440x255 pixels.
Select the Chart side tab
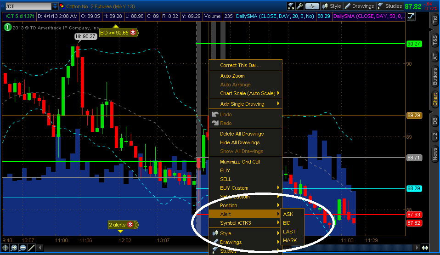434,99
